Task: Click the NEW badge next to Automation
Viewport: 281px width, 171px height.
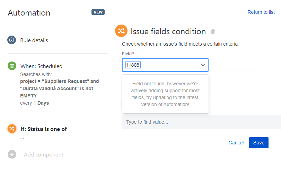Action: pos(98,12)
